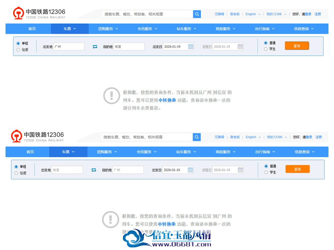The image size is (334, 250).
Task: Click the search magnifier above the 出发地 信宜 form
Action: [x=197, y=137]
